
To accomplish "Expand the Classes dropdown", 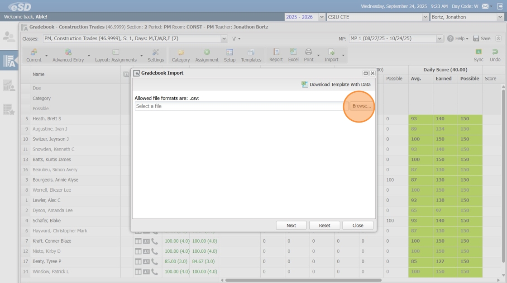I will [224, 38].
